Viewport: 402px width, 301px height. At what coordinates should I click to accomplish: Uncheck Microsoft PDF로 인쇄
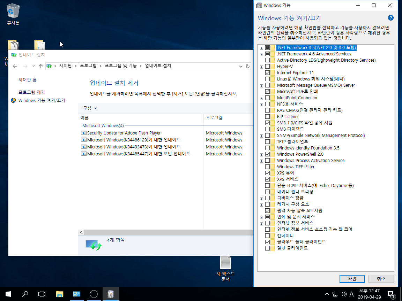pos(267,91)
